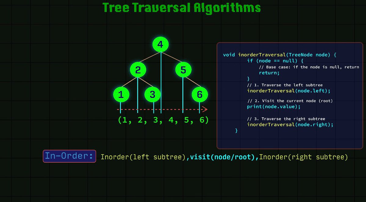The height and width of the screenshot is (202, 366).
Task: Select the green tree node numbered 5
Action: pos(183,70)
